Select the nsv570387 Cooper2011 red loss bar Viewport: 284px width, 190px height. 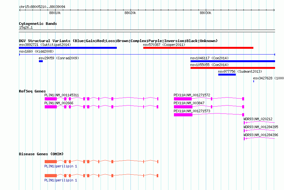click(x=198, y=48)
